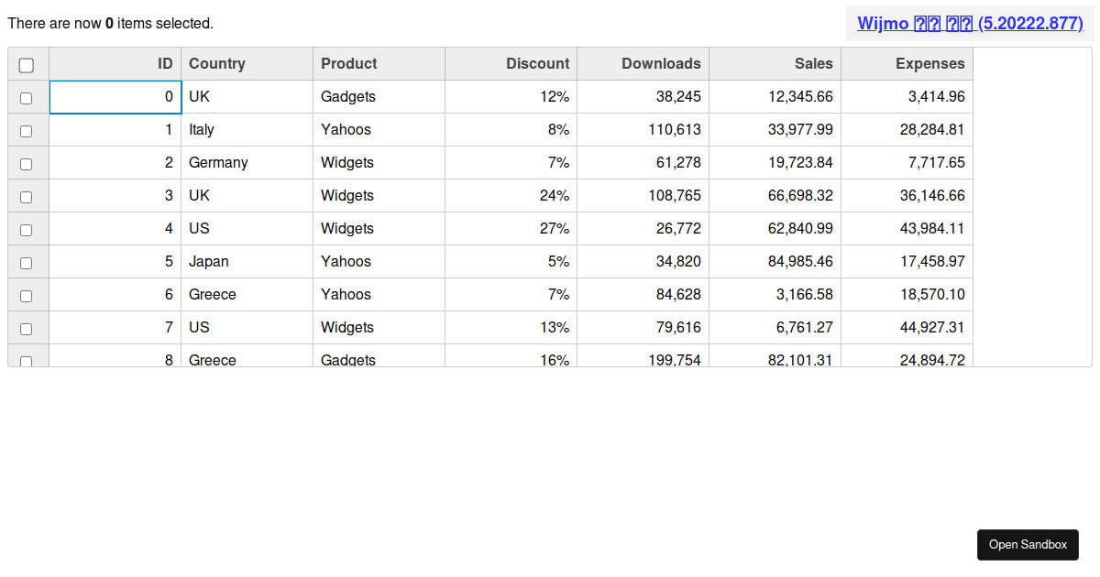Enable checkbox for row ID 3
1100x577 pixels.
point(27,197)
